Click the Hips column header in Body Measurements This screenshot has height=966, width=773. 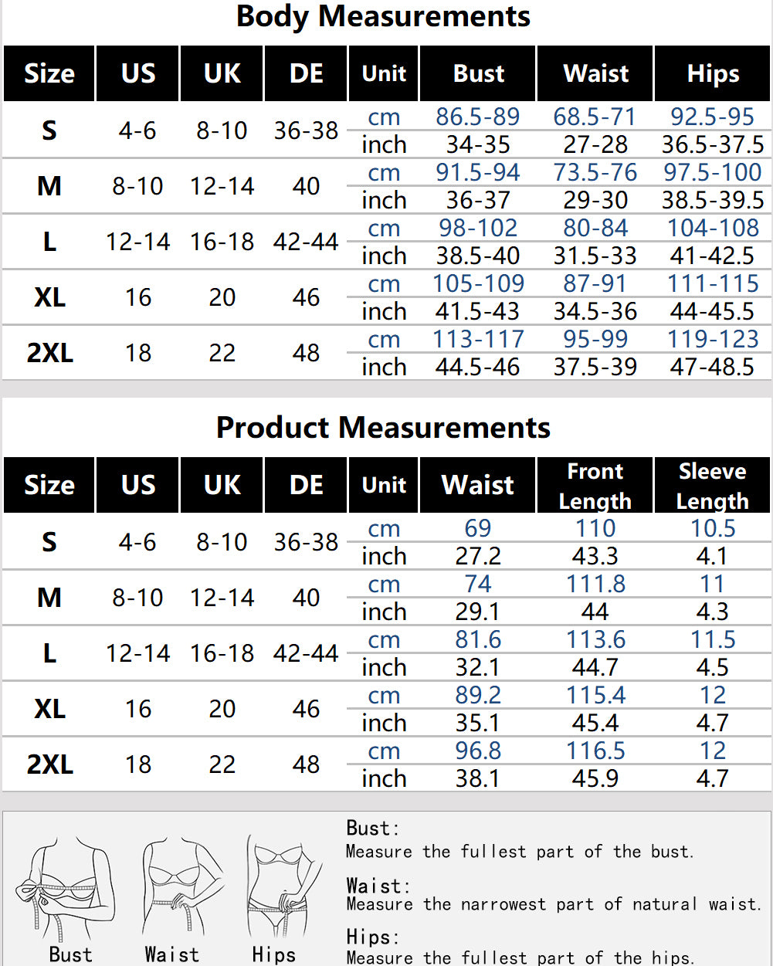tap(712, 73)
